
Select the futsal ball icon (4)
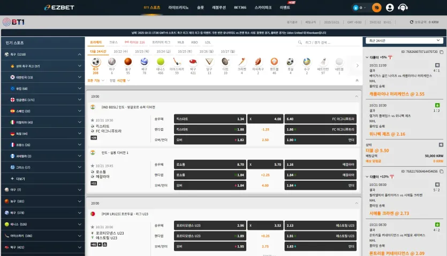pyautogui.click(x=290, y=62)
